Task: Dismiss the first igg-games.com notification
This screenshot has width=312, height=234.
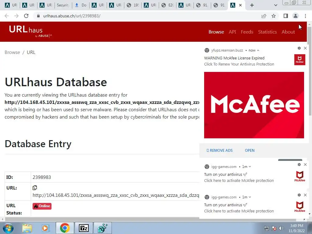Action: click(x=305, y=165)
